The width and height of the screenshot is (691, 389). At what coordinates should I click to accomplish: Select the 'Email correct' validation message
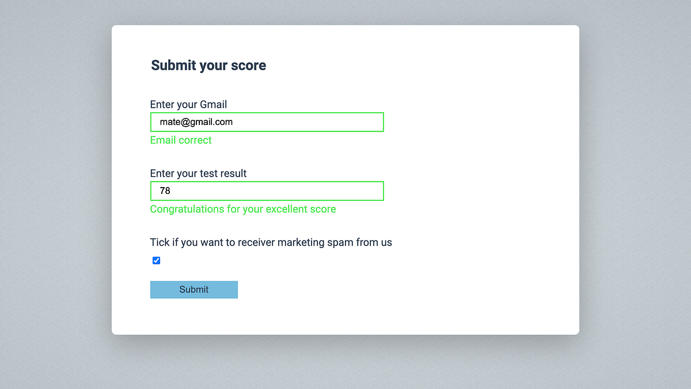click(x=181, y=140)
